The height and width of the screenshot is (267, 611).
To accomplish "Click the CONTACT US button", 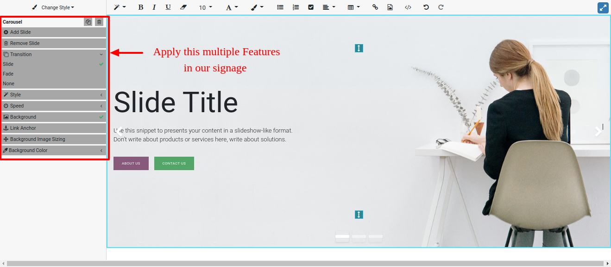I will coord(174,163).
